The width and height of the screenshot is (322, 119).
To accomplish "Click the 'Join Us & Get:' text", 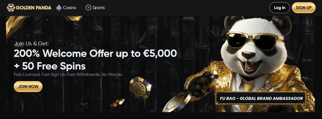I will pyautogui.click(x=31, y=44).
